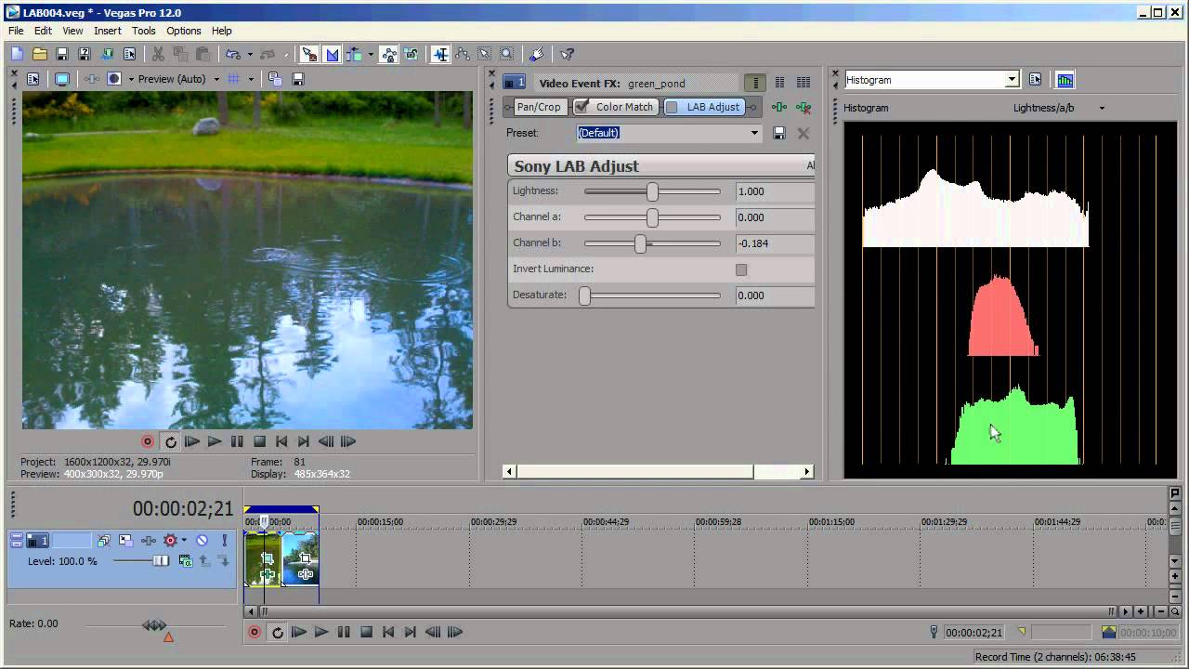Screen dimensions: 1189x669
Task: Click Remove Selected Plug-In icon
Action: [804, 107]
